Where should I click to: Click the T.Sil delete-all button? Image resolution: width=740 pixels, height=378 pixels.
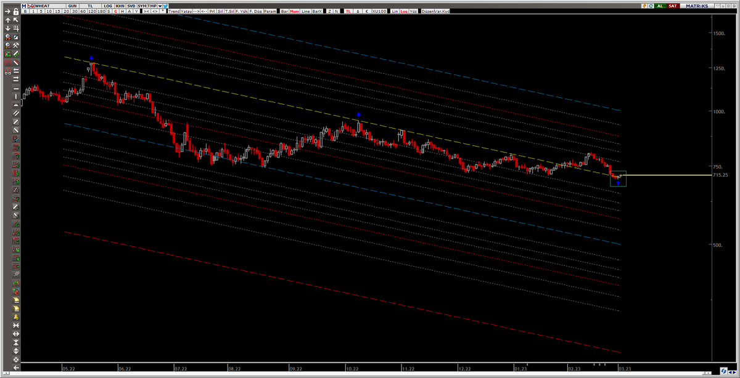[229, 12]
